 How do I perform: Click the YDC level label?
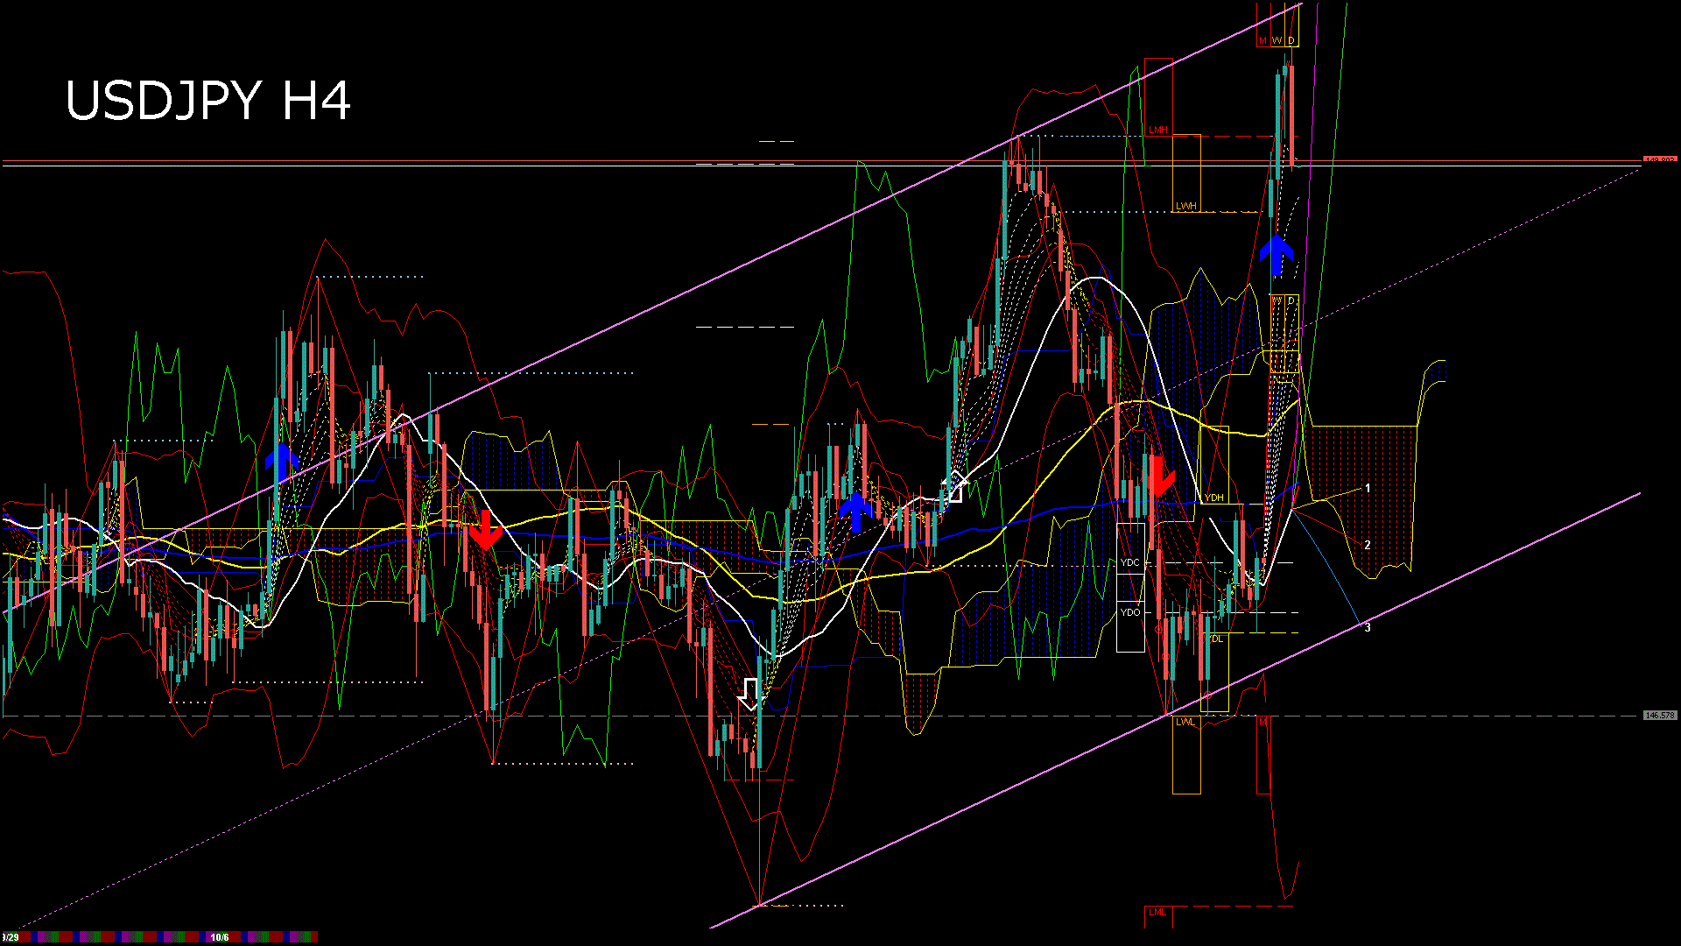coord(1130,562)
